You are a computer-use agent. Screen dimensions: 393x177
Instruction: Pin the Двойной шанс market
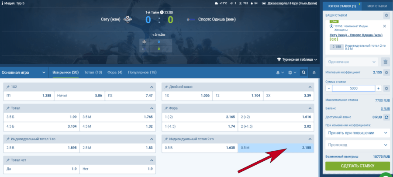[x=166, y=87]
